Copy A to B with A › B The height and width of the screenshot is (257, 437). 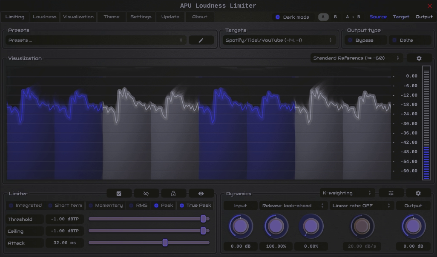pyautogui.click(x=353, y=17)
